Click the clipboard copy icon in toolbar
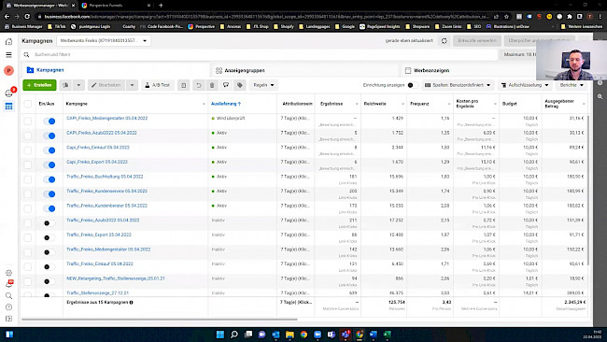The height and width of the screenshot is (342, 607). pyautogui.click(x=183, y=85)
